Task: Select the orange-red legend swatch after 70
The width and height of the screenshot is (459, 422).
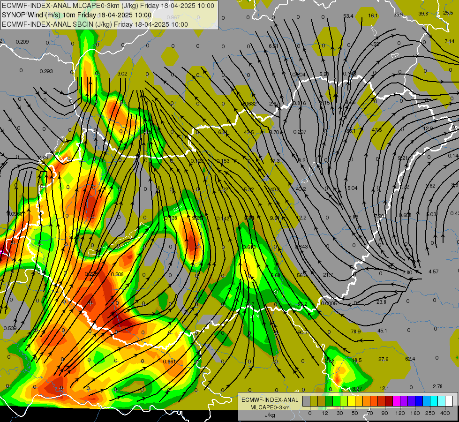Action: pyautogui.click(x=374, y=401)
